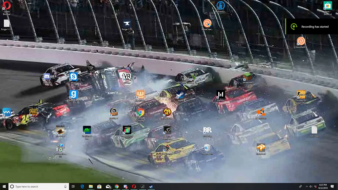Viewport: 338px width, 190px height.
Task: Switch to Steam on the taskbar
Action: (151, 187)
